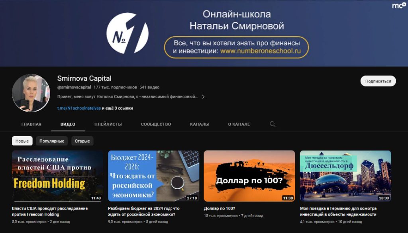This screenshot has height=233, width=408.
Task: Open the 'Сообщество' tab
Action: pos(156,124)
